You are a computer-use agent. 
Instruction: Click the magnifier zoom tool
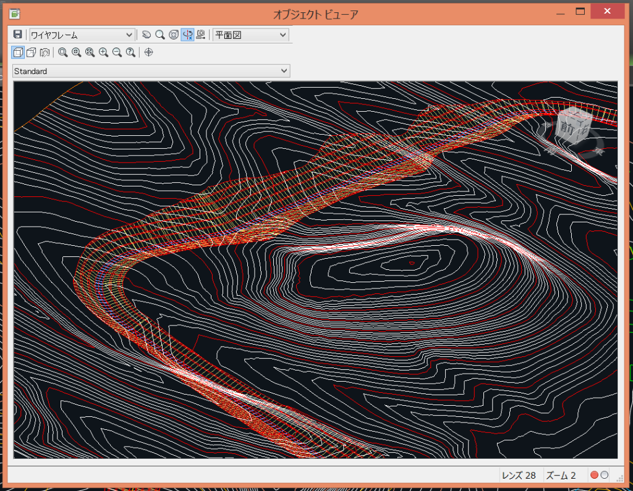160,35
